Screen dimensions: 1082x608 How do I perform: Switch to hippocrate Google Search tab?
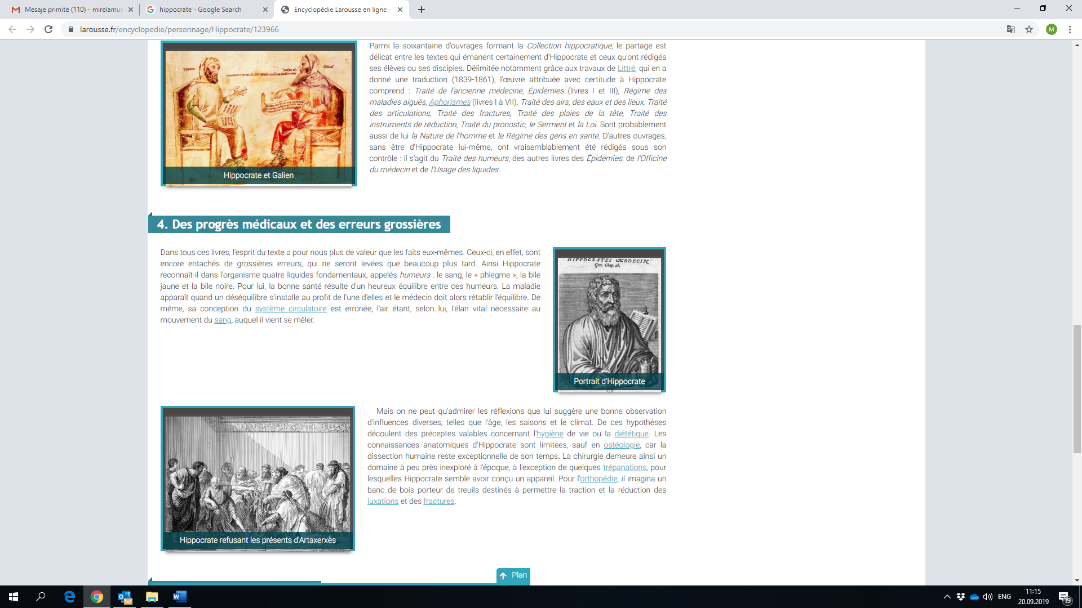tap(200, 10)
